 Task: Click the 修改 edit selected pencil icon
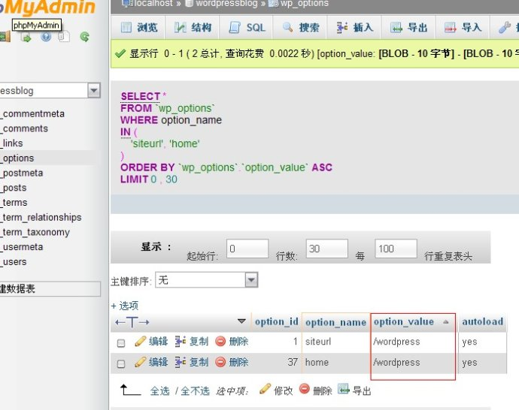[265, 389]
